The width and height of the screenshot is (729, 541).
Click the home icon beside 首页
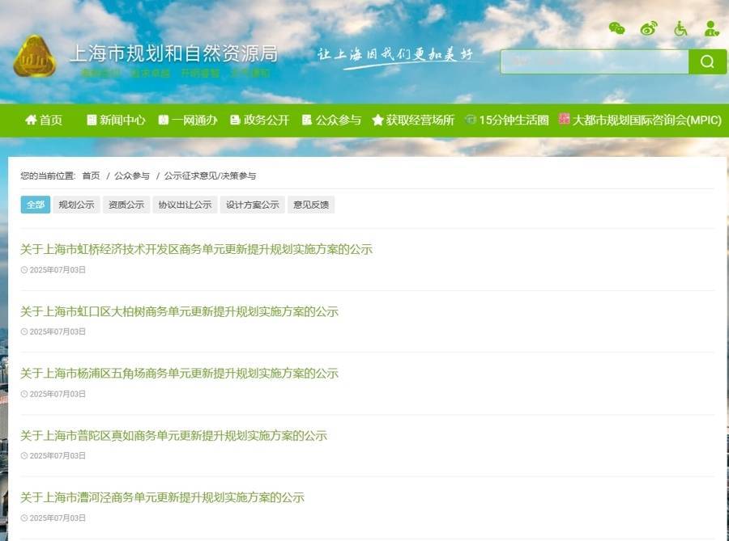[29, 120]
